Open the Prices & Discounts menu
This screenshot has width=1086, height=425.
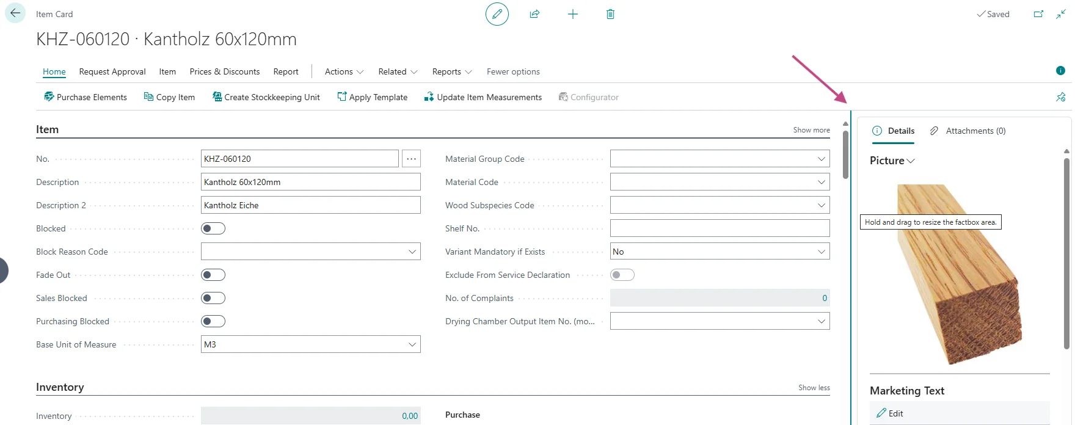(224, 71)
